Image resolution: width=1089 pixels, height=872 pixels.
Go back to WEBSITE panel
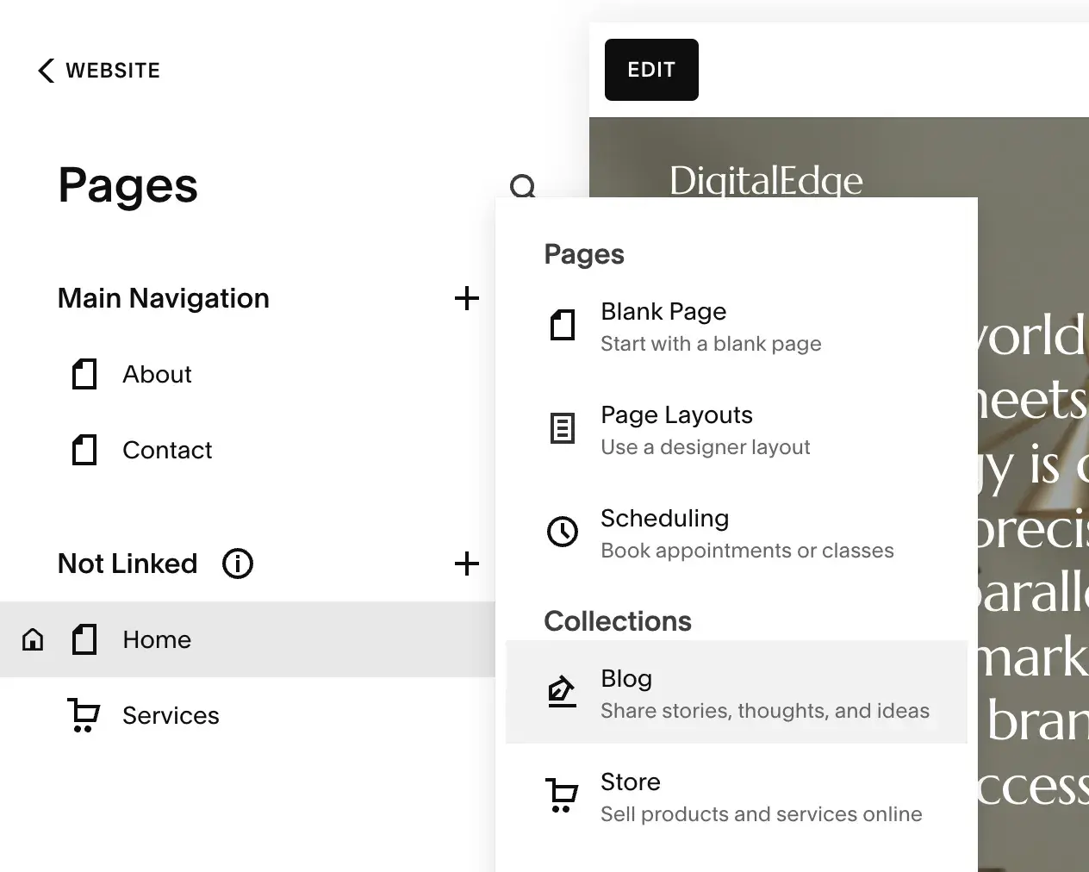coord(97,70)
